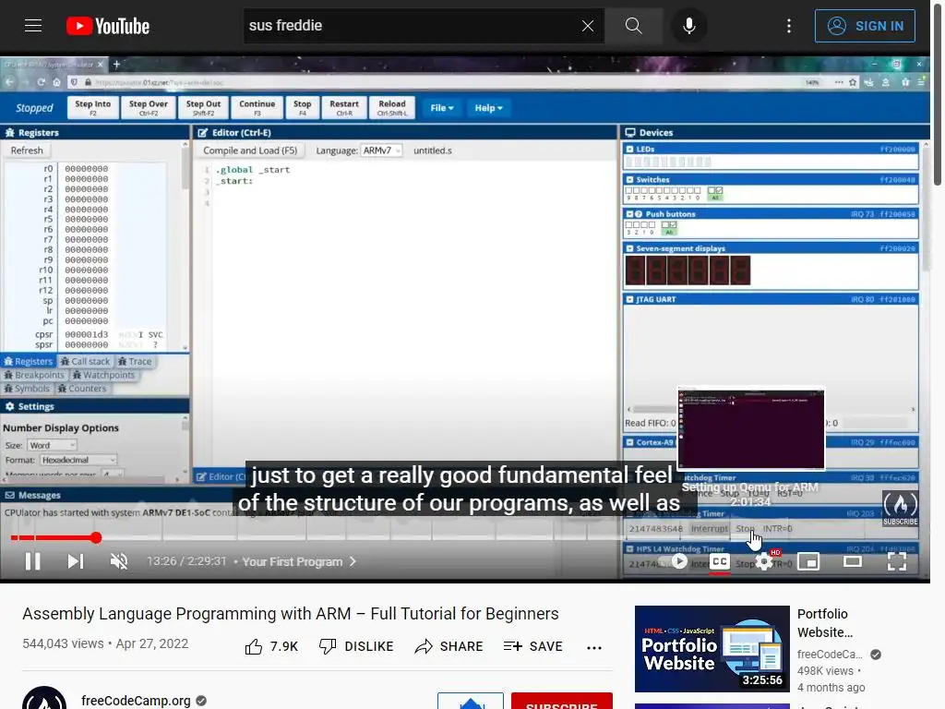Enter full screen mode

(897, 562)
